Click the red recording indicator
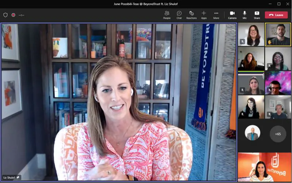292x183 pixels. pyautogui.click(x=13, y=15)
